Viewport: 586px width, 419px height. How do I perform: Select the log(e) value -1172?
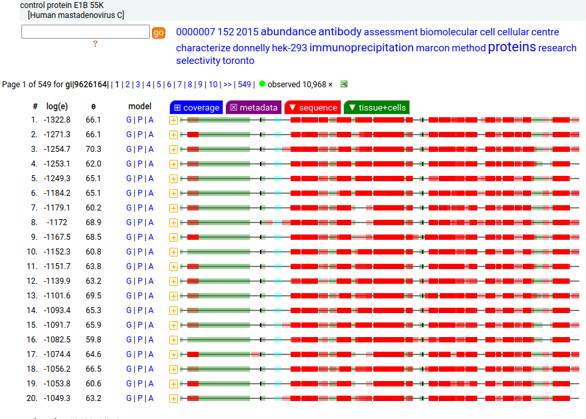[x=57, y=222]
